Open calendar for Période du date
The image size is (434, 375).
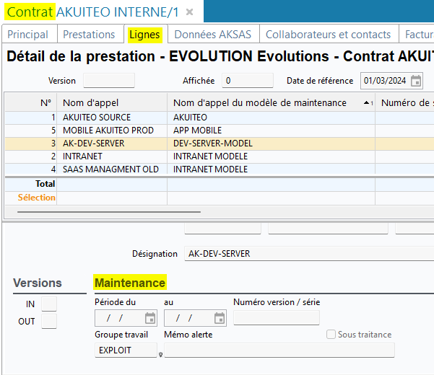pyautogui.click(x=150, y=318)
